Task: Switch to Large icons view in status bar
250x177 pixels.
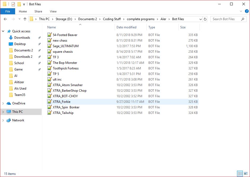Action: coord(245,174)
